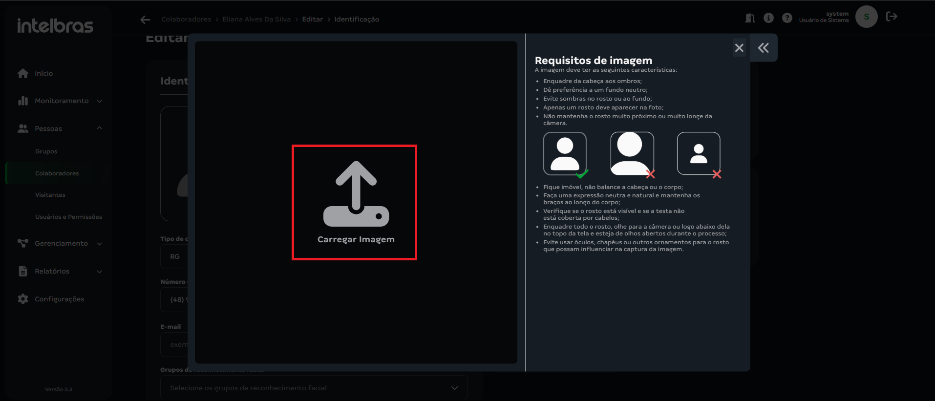Close the image upload dialog
935x401 pixels.
tap(739, 48)
